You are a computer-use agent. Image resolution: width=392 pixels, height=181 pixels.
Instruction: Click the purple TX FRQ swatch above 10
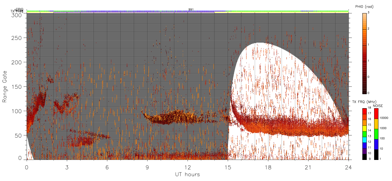364,151
